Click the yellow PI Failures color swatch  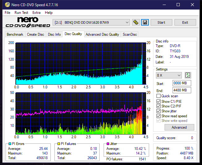click(x=59, y=144)
